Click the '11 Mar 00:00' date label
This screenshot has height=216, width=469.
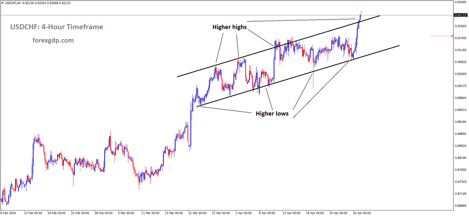click(150, 213)
